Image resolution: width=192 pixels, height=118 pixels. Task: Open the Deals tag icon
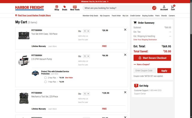coord(64,7)
